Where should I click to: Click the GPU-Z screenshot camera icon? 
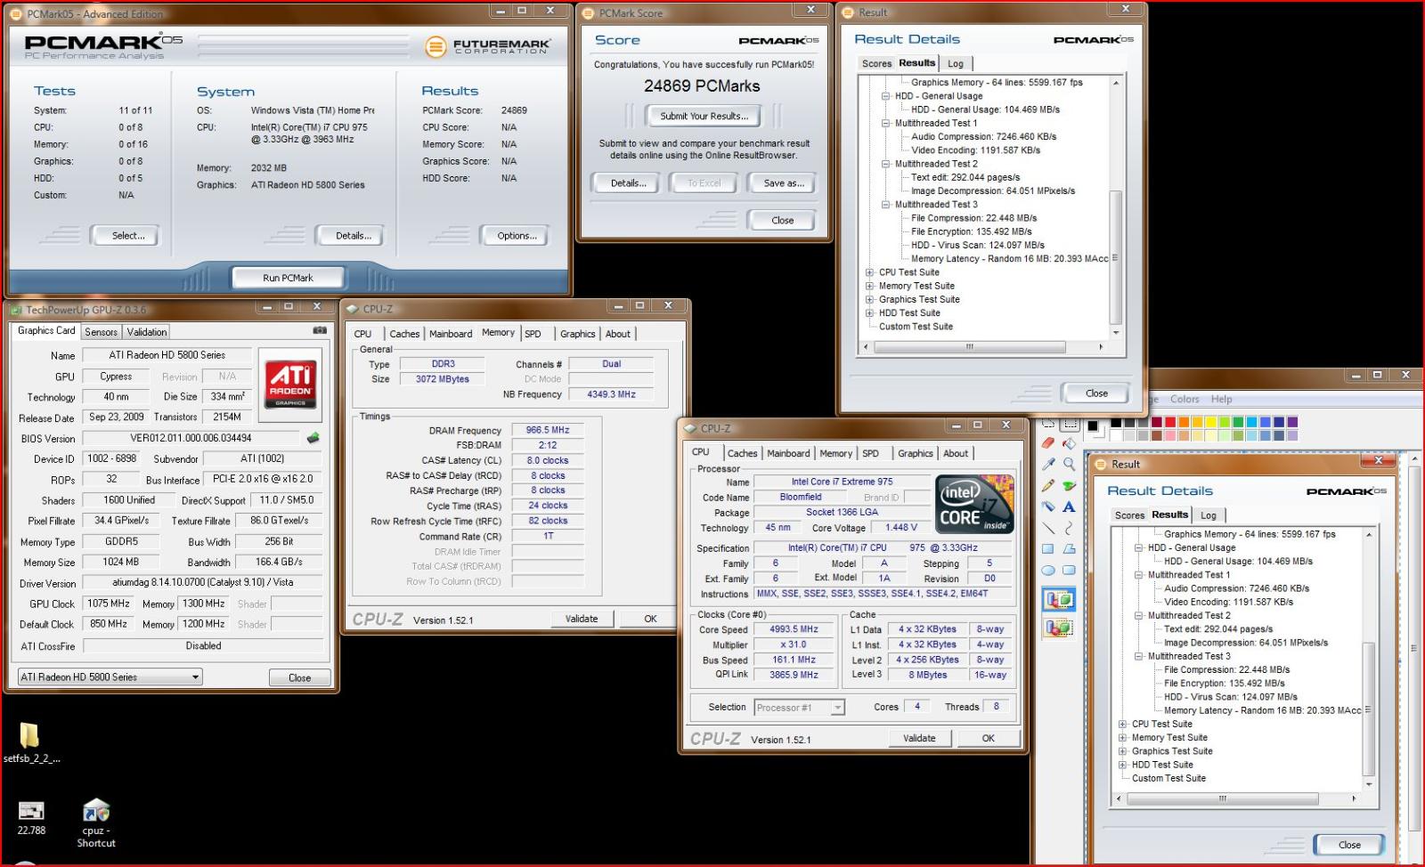click(320, 330)
